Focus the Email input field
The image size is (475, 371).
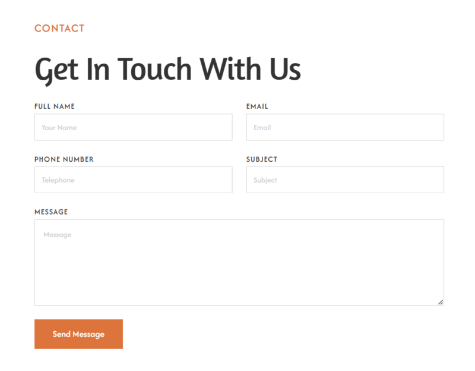tap(345, 127)
